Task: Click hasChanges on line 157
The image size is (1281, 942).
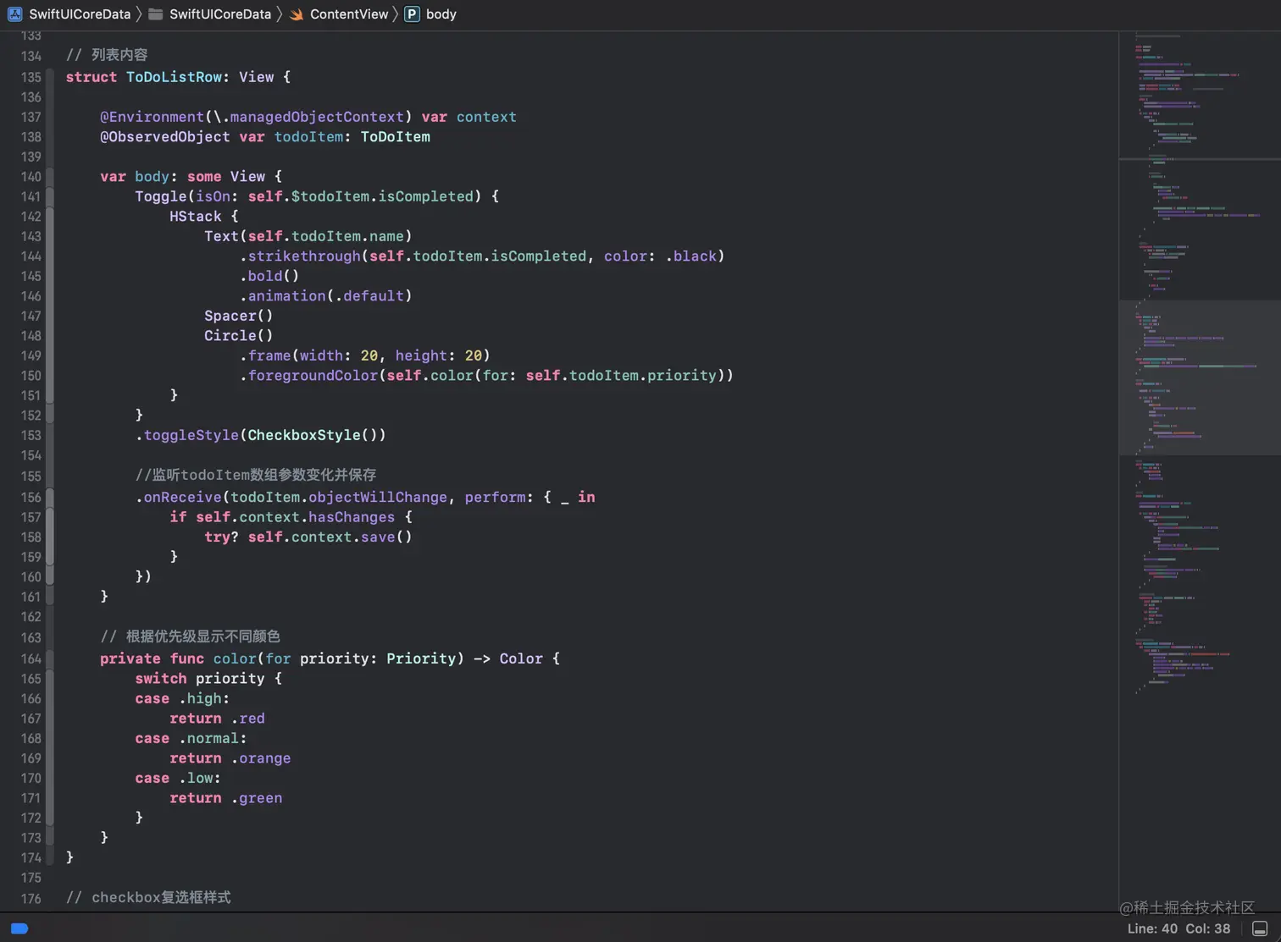Action: [x=352, y=517]
